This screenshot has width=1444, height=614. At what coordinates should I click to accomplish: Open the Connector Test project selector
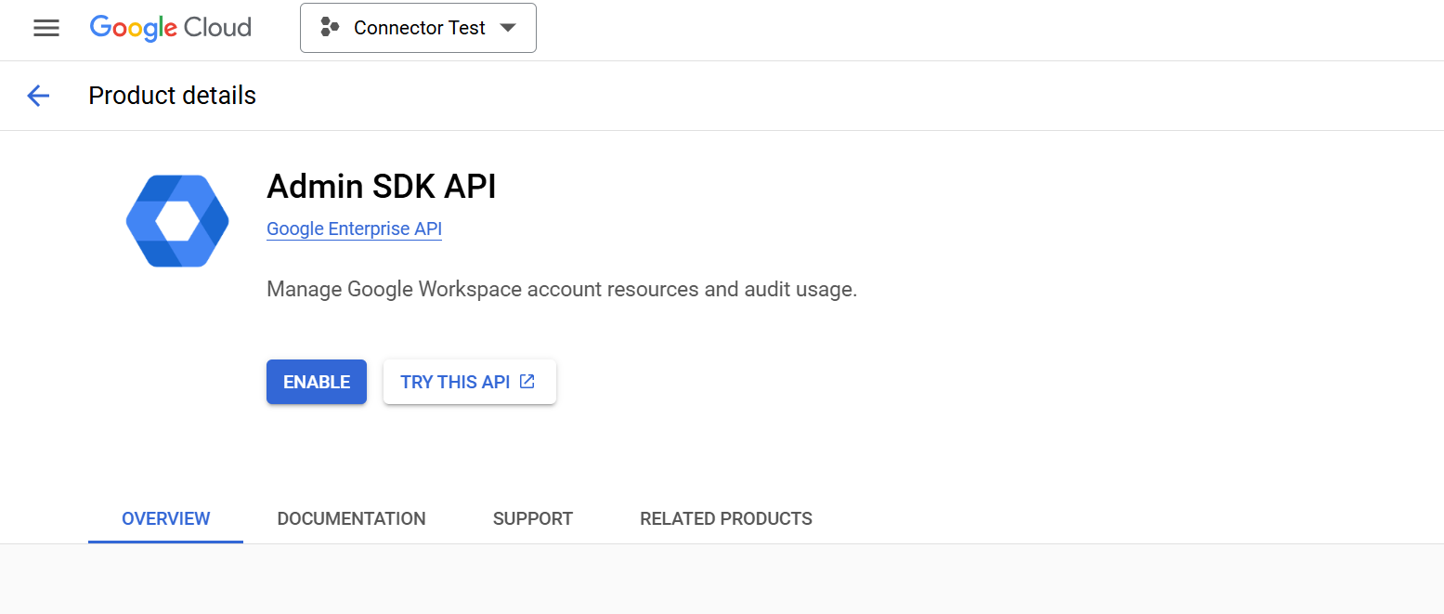point(418,28)
